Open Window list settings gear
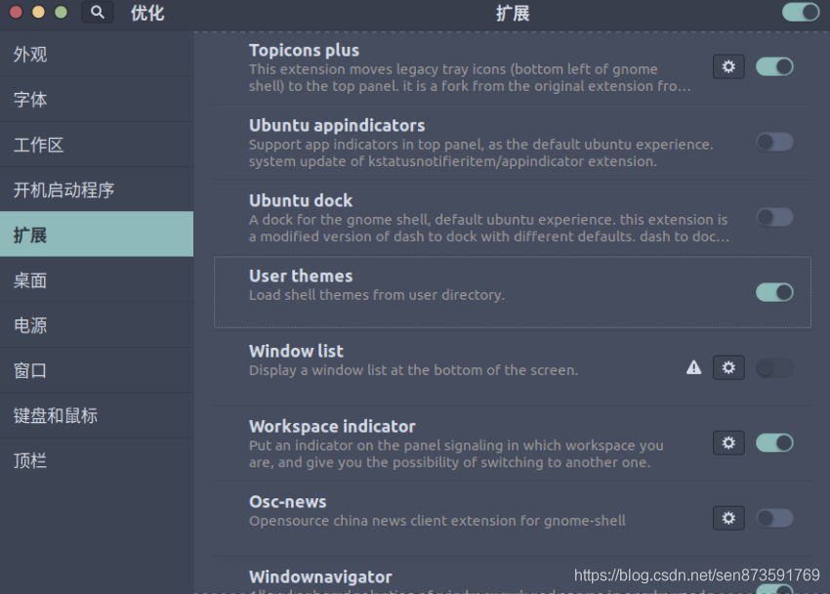This screenshot has height=594, width=830. [728, 367]
